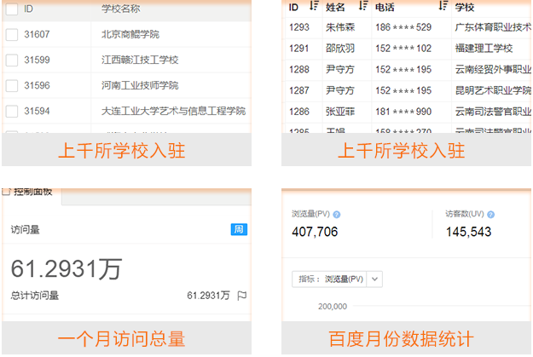This screenshot has height=357, width=533.
Task: Select the checkbox for row 31596
Action: click(11, 86)
